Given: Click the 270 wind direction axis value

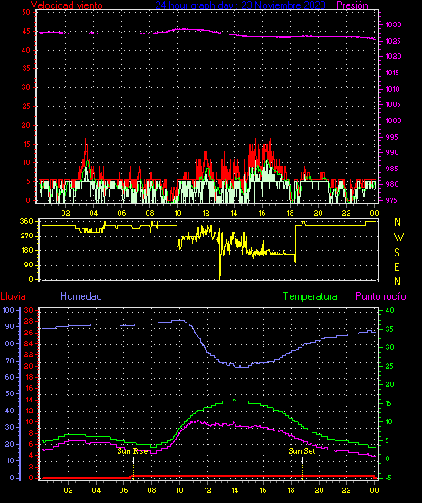Looking at the screenshot, I should point(26,237).
